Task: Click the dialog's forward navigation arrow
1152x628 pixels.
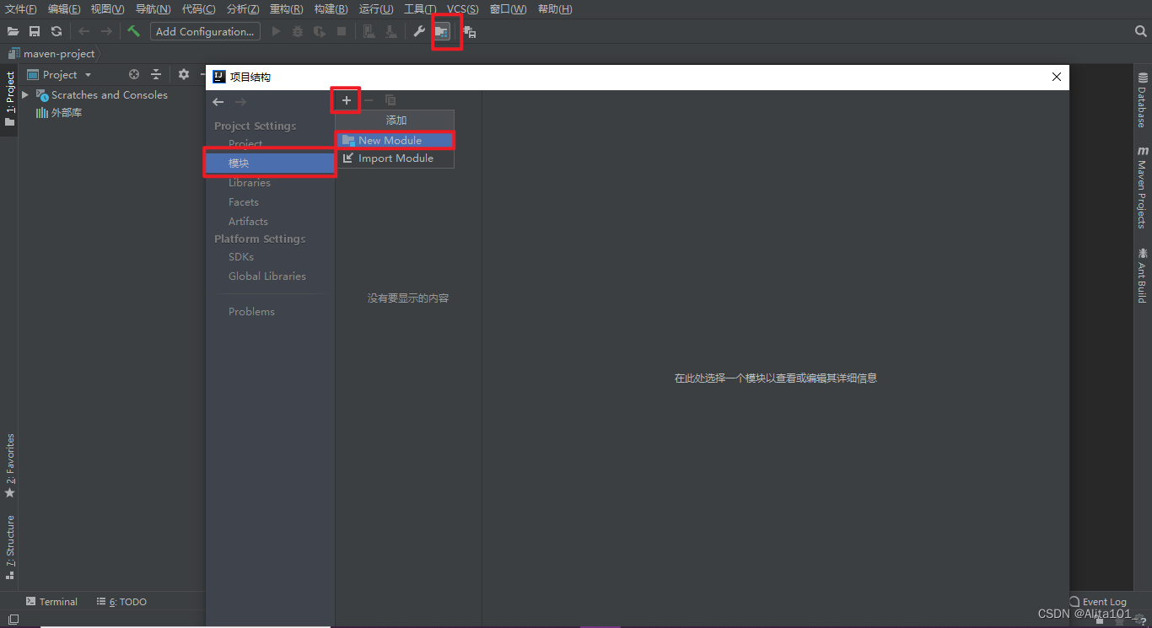Action: (240, 102)
